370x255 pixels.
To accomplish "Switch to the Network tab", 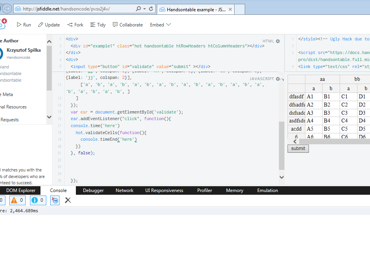I will [125, 190].
